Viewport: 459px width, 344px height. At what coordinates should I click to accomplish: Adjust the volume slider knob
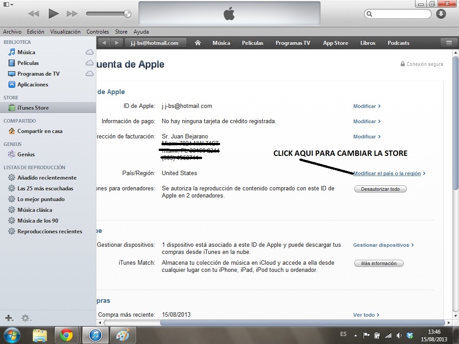pyautogui.click(x=127, y=13)
